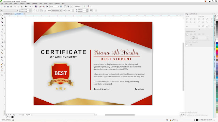Open the Effects menu
The height and width of the screenshot is (122, 218).
pyautogui.click(x=28, y=4)
